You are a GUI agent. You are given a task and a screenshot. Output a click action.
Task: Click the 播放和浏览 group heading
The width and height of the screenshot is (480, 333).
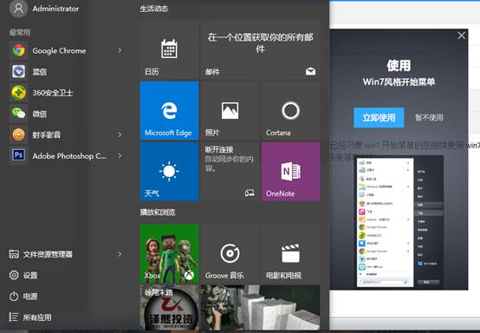tap(158, 212)
